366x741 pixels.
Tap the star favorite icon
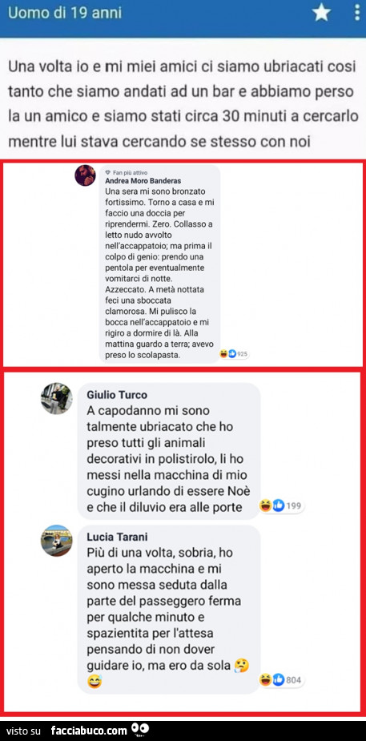point(322,14)
